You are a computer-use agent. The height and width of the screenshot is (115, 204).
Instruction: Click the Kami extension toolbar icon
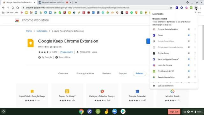pyautogui.click(x=181, y=8)
